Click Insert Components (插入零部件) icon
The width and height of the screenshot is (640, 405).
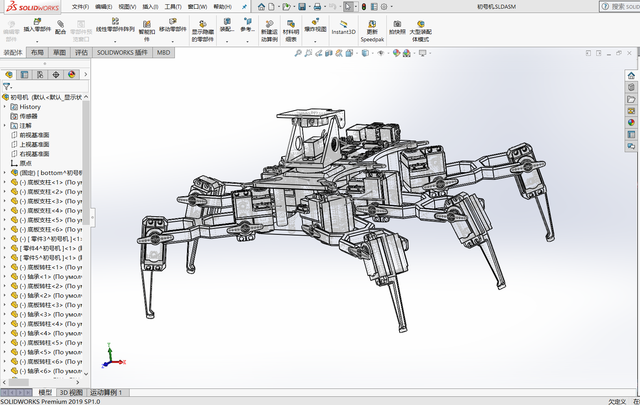point(37,22)
